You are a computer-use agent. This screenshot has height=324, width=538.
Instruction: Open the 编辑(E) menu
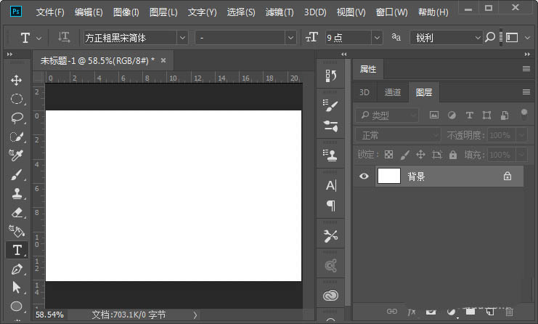pos(89,12)
